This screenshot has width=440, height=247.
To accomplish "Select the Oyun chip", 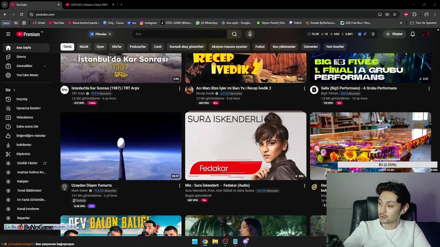I will (100, 47).
